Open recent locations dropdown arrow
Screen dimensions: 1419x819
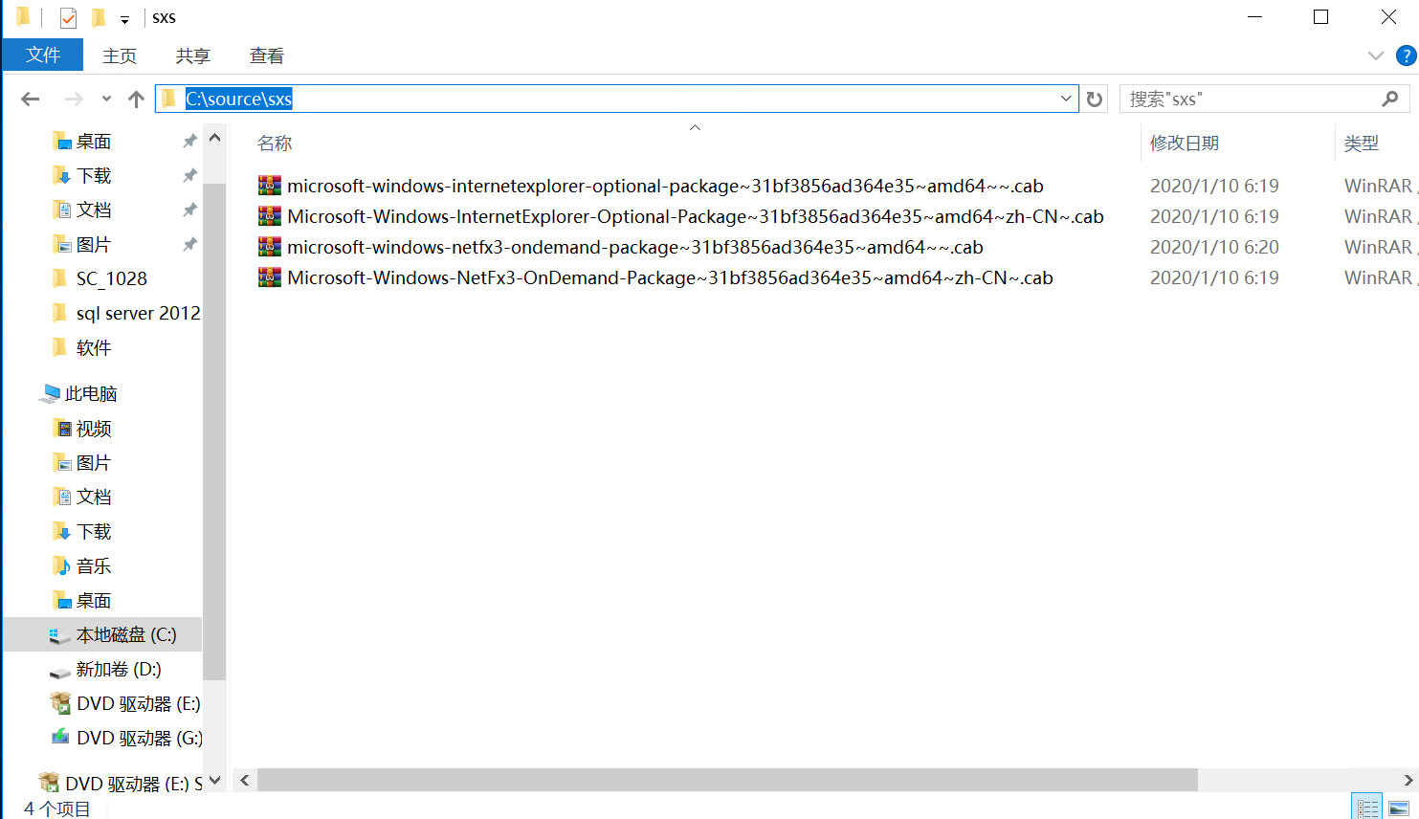(106, 99)
